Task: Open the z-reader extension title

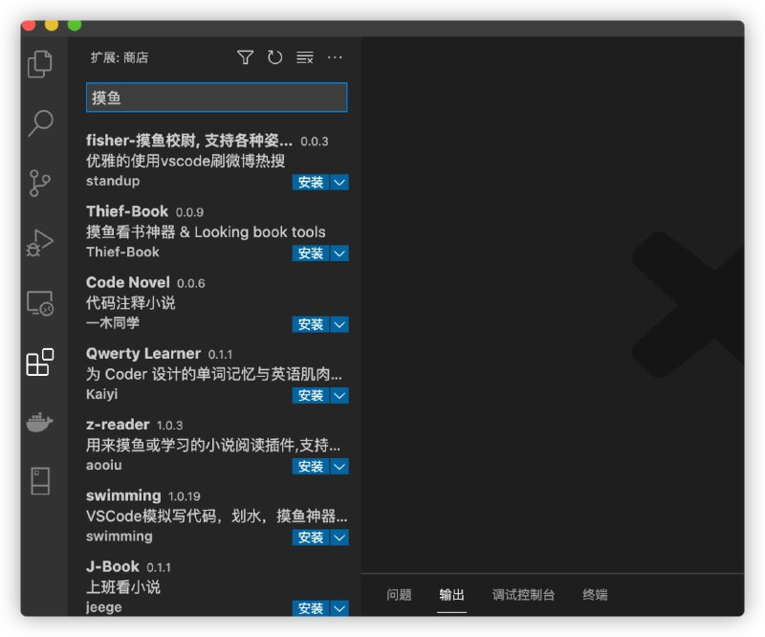Action: tap(118, 425)
